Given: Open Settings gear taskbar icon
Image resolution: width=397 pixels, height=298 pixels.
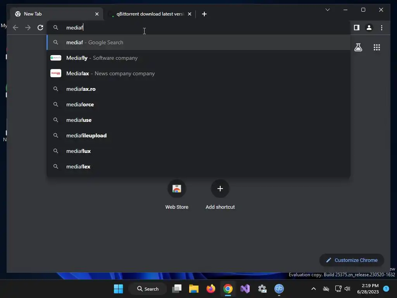Looking at the screenshot, I should click(262, 289).
